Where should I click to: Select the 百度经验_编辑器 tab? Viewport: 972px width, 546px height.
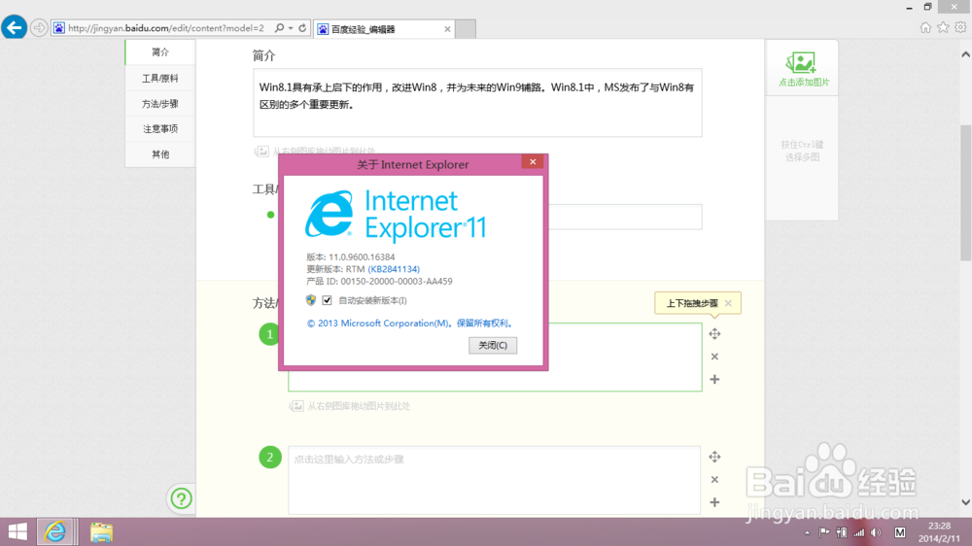click(x=384, y=29)
